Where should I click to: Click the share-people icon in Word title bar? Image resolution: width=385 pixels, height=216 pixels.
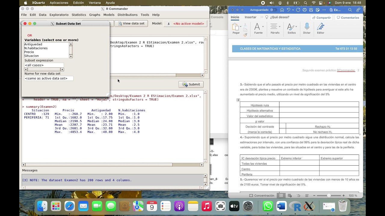click(358, 10)
